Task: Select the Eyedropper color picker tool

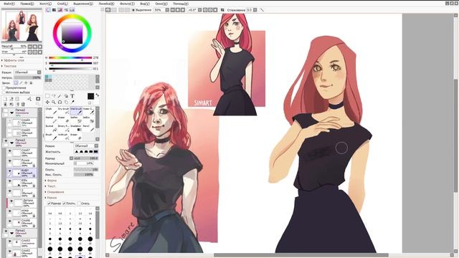Action: (x=72, y=102)
